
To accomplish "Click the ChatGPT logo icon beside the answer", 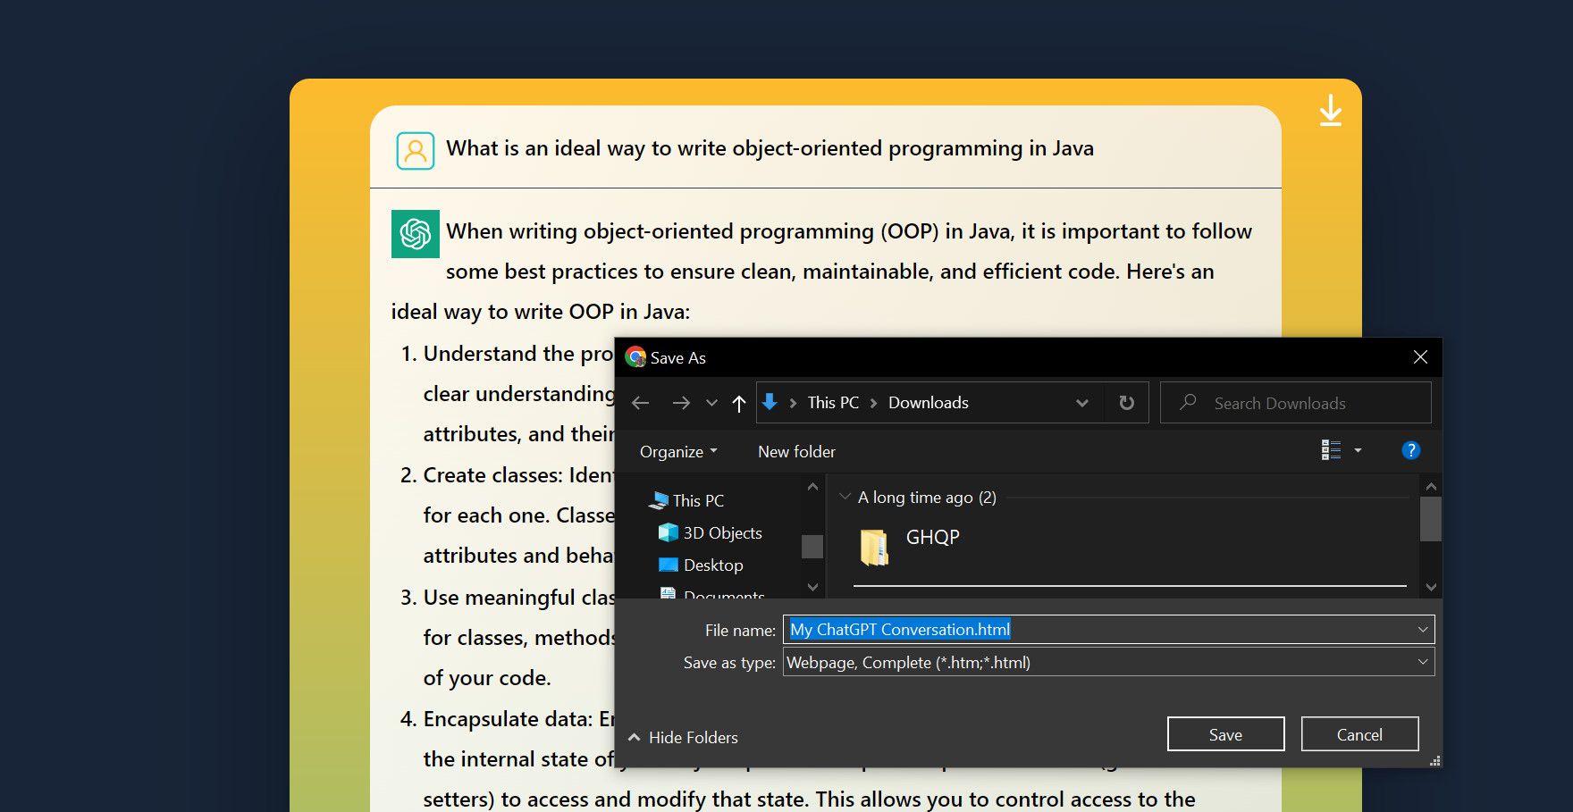I will click(415, 234).
